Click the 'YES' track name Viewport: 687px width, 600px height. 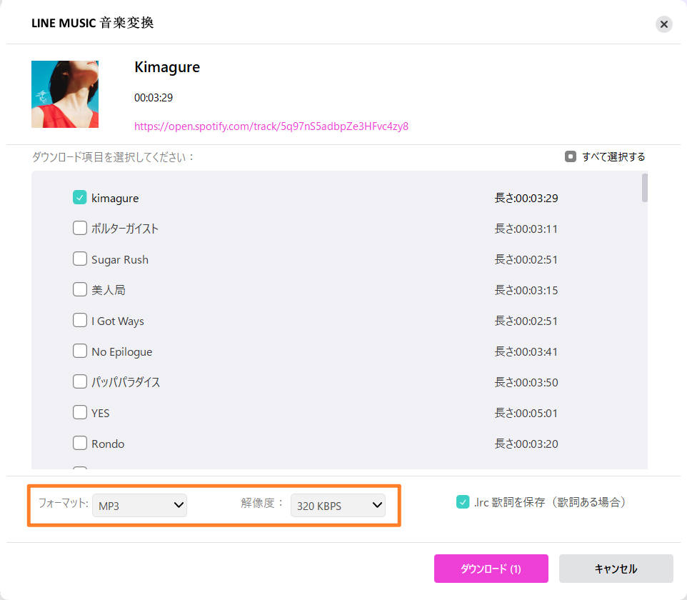pyautogui.click(x=100, y=414)
